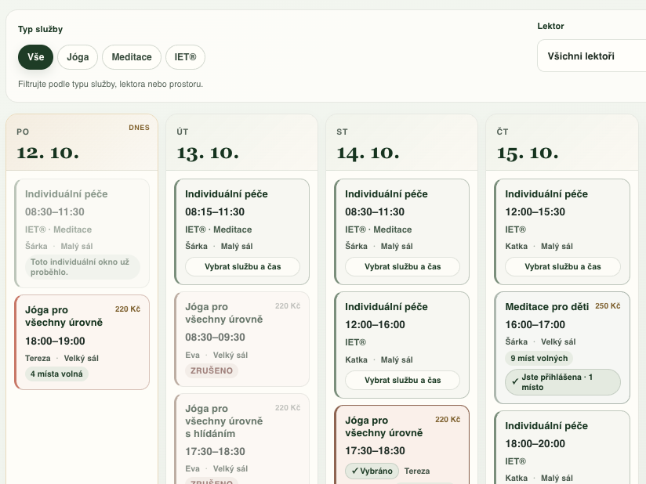Select the Wednesday 14. 10. day header
The width and height of the screenshot is (646, 484).
(401, 143)
